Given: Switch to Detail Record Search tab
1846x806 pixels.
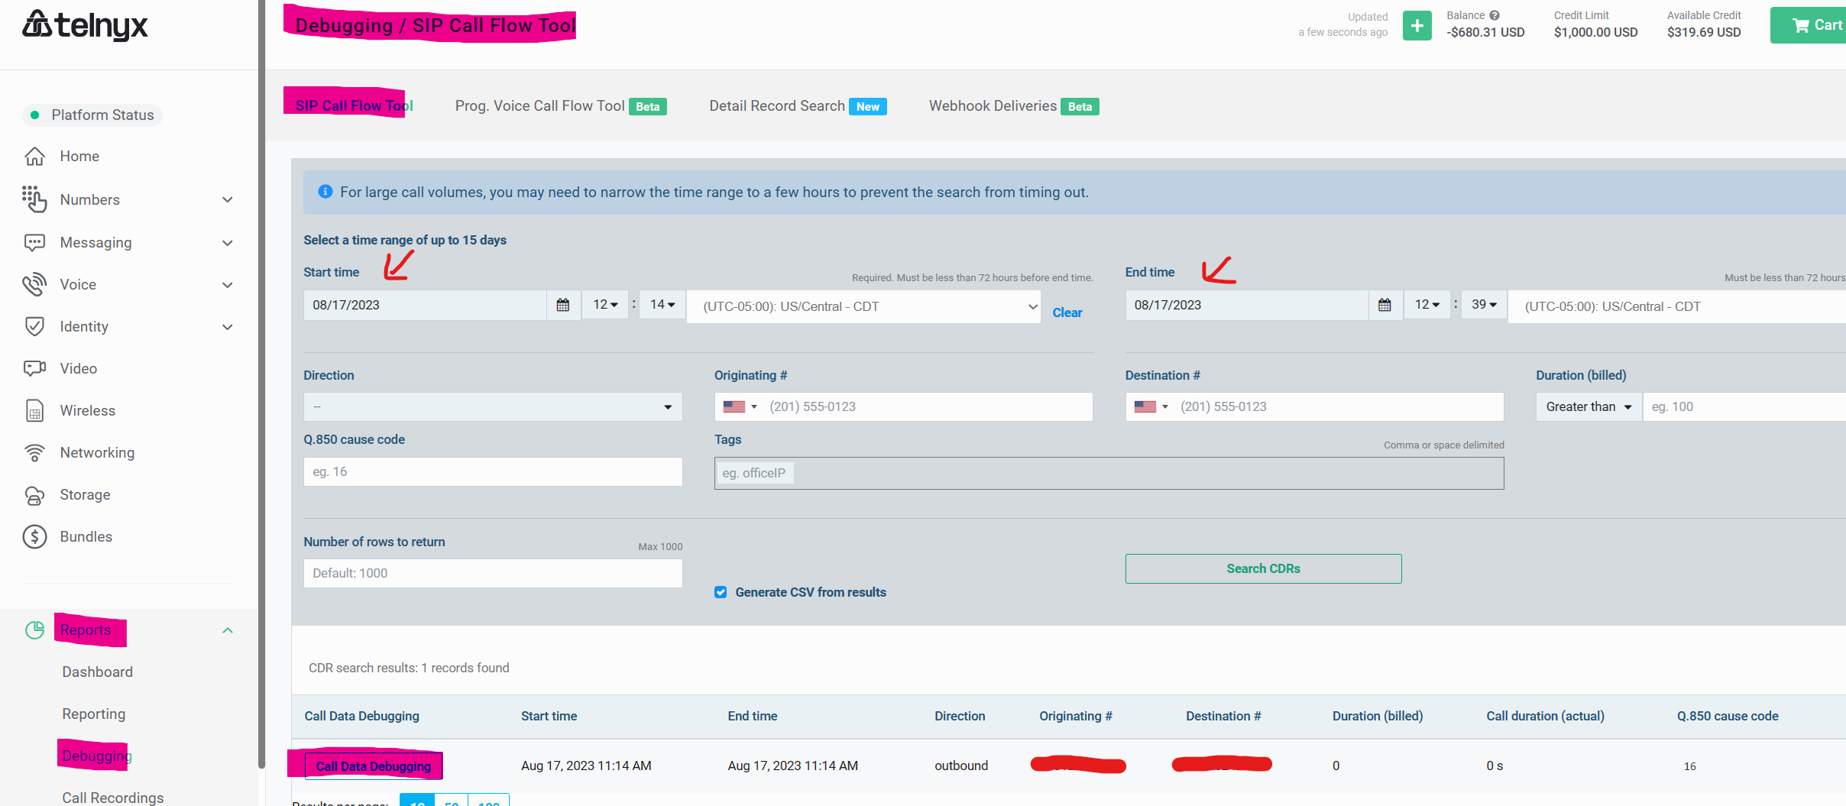Looking at the screenshot, I should coord(798,106).
